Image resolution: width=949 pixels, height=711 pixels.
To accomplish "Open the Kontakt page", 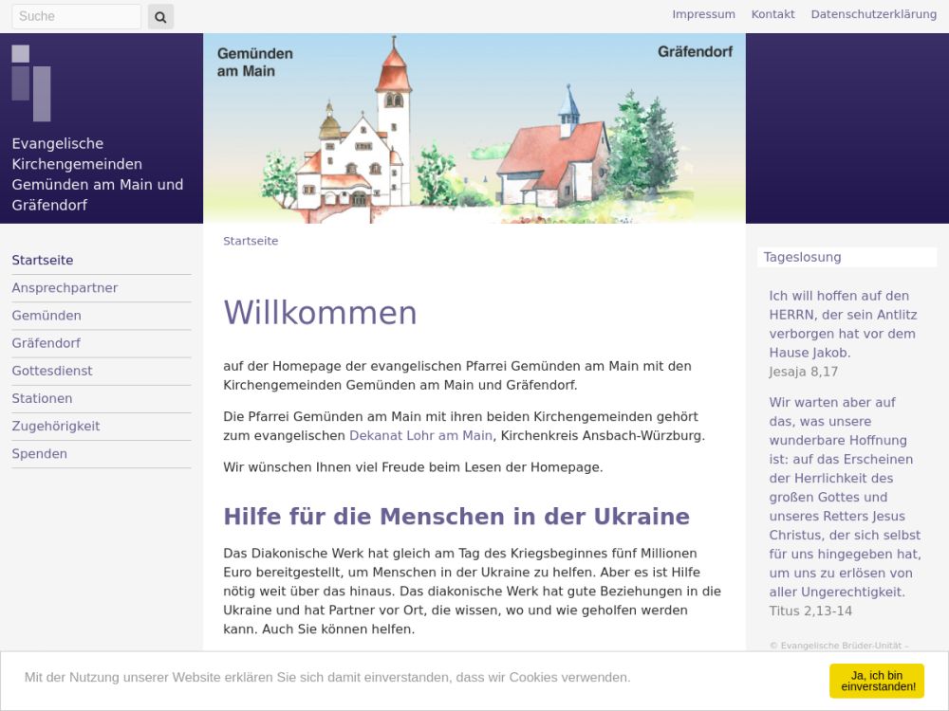I will (772, 14).
